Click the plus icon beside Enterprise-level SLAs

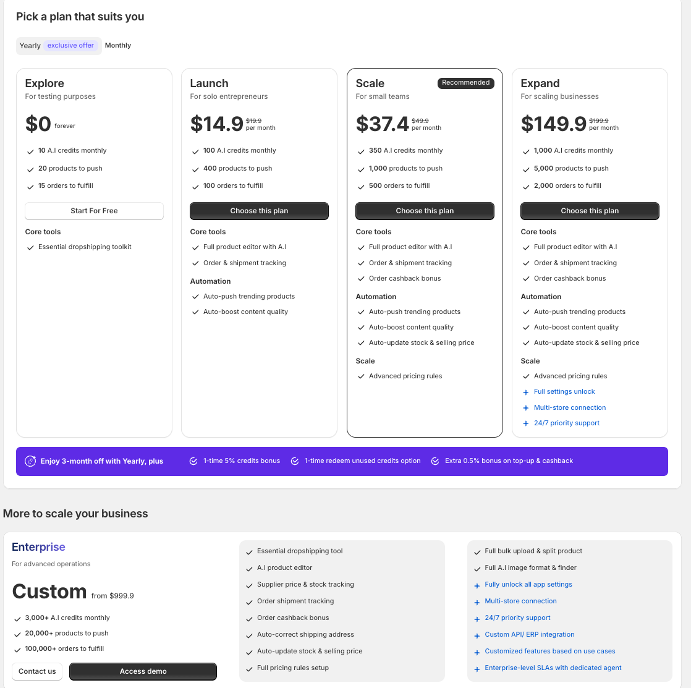(477, 669)
